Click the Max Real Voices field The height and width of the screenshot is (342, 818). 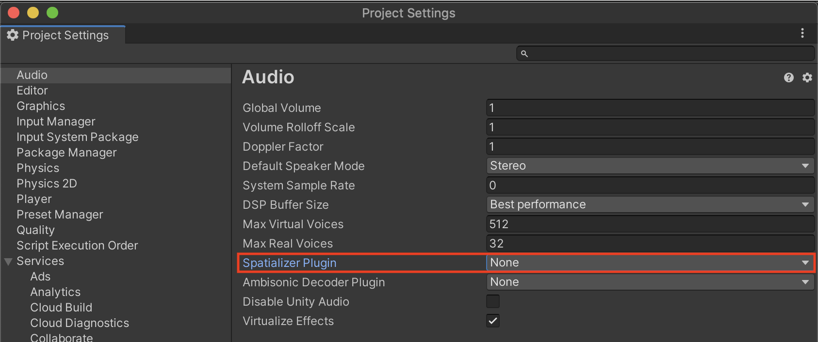coord(650,243)
